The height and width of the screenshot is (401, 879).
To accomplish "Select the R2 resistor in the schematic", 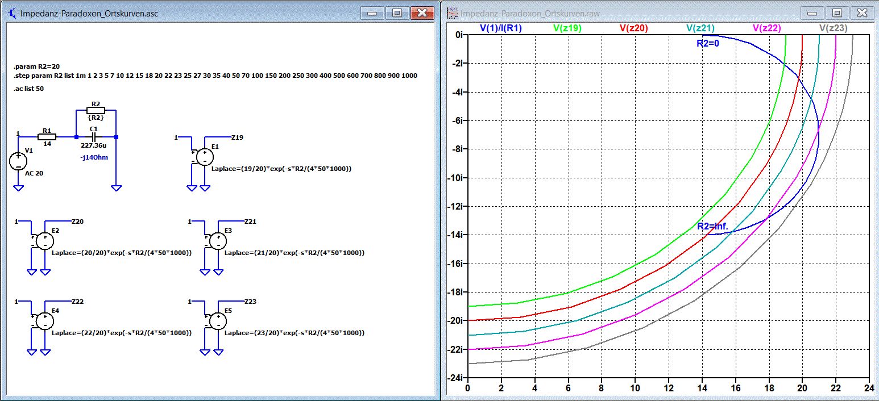I will pyautogui.click(x=96, y=110).
